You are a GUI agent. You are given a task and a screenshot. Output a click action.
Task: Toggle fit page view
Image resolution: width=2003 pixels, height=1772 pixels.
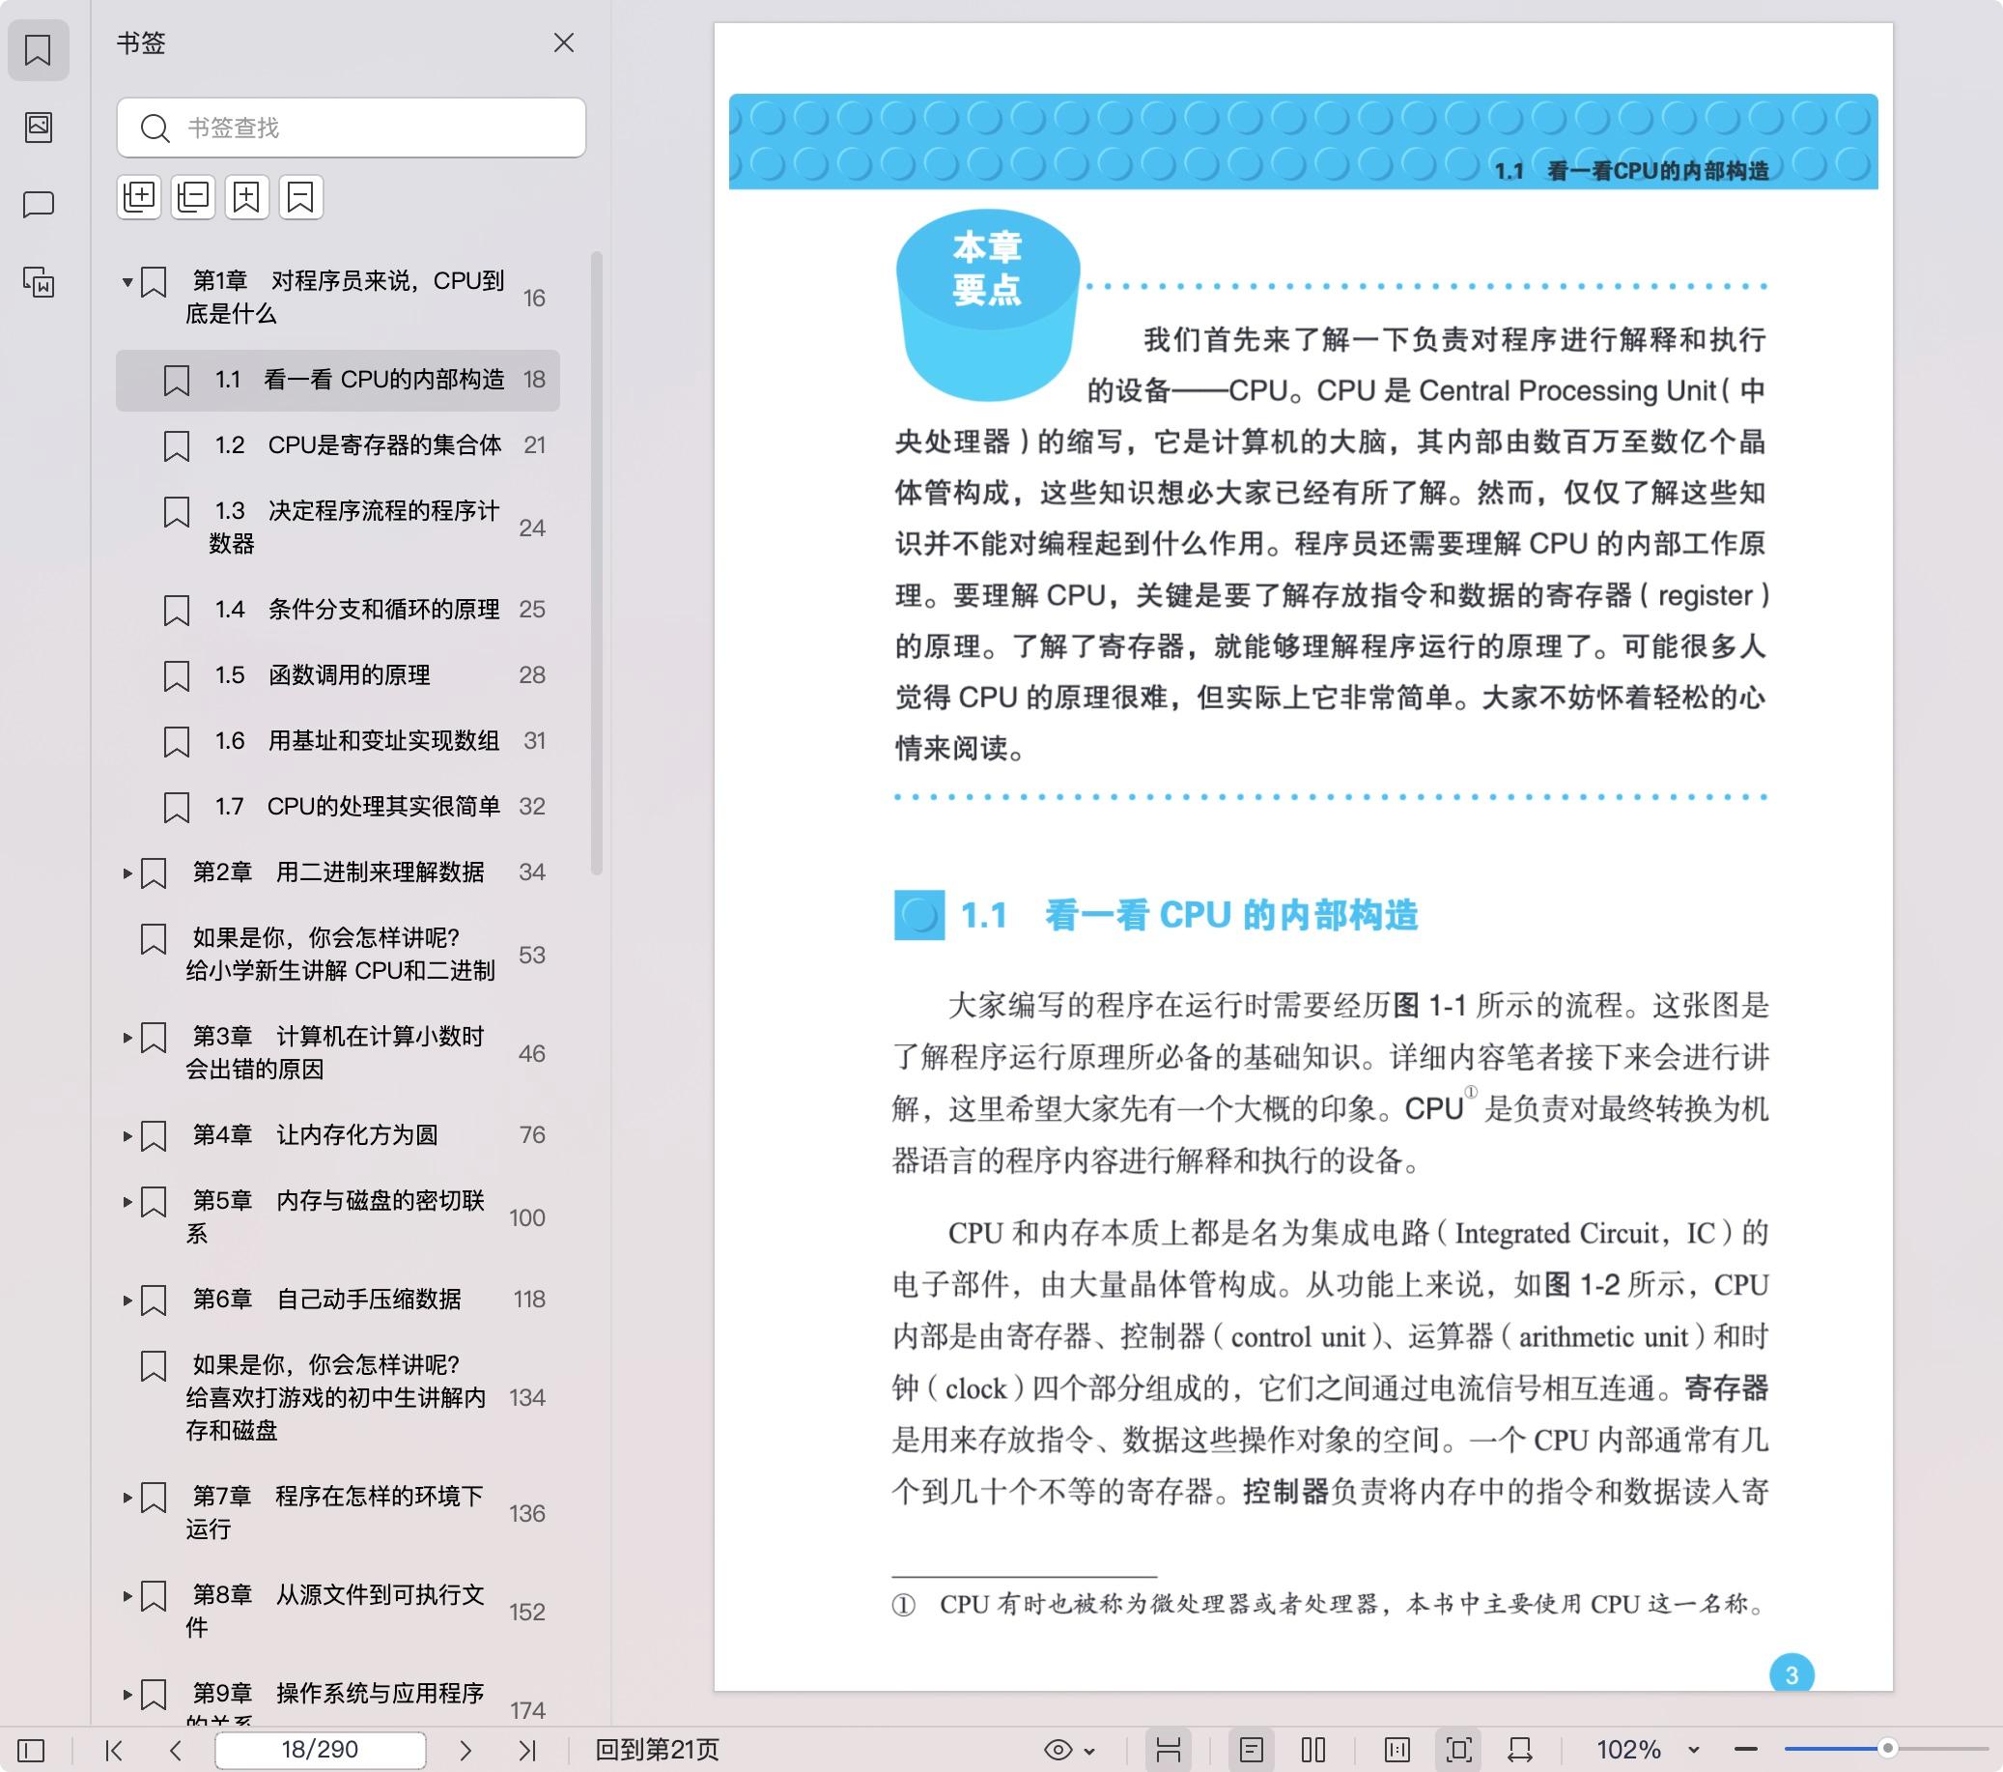click(1459, 1751)
